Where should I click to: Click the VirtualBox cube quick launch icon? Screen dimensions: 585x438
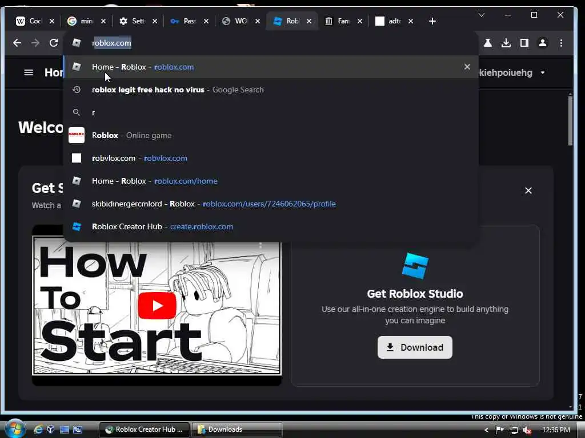[x=51, y=429]
